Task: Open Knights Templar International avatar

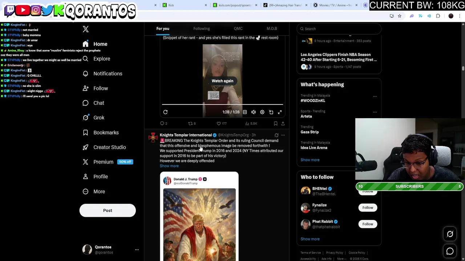Action: tap(153, 138)
